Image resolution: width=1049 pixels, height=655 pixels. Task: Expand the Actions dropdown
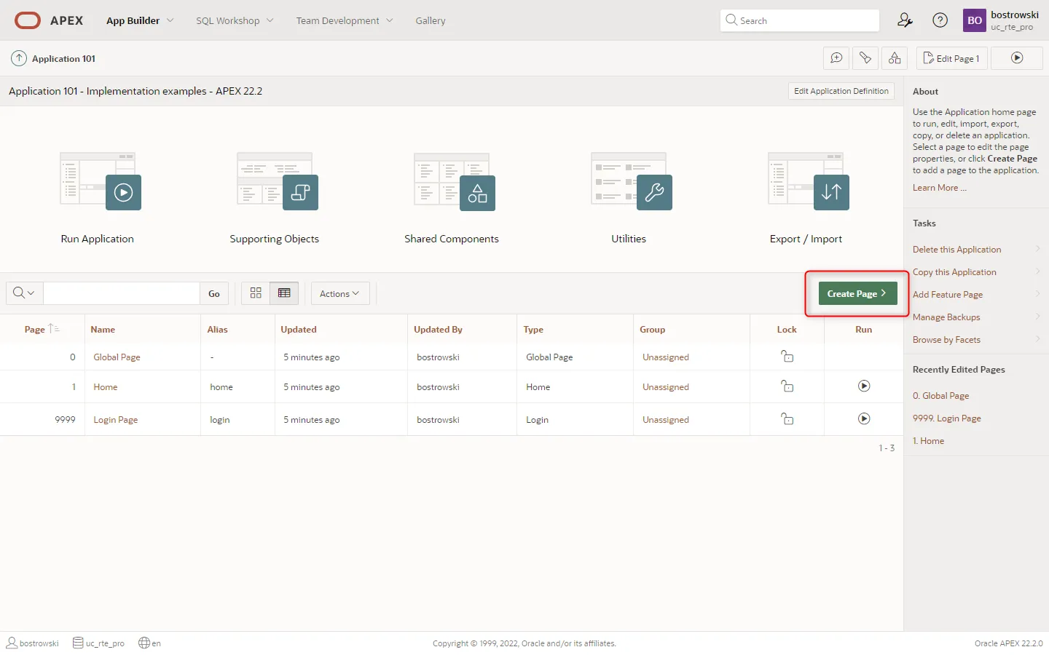tap(339, 293)
